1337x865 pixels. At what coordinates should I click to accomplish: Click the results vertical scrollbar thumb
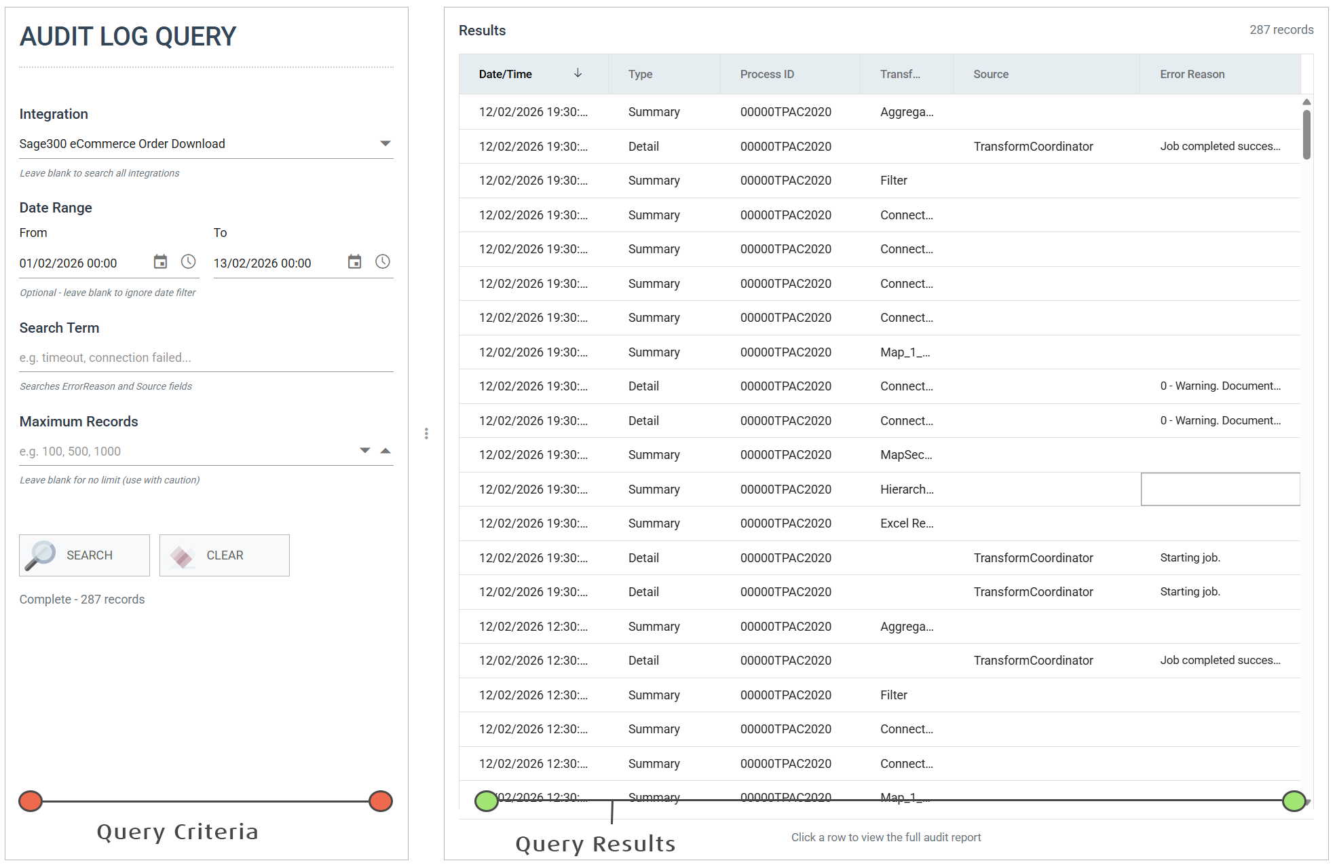(1306, 134)
